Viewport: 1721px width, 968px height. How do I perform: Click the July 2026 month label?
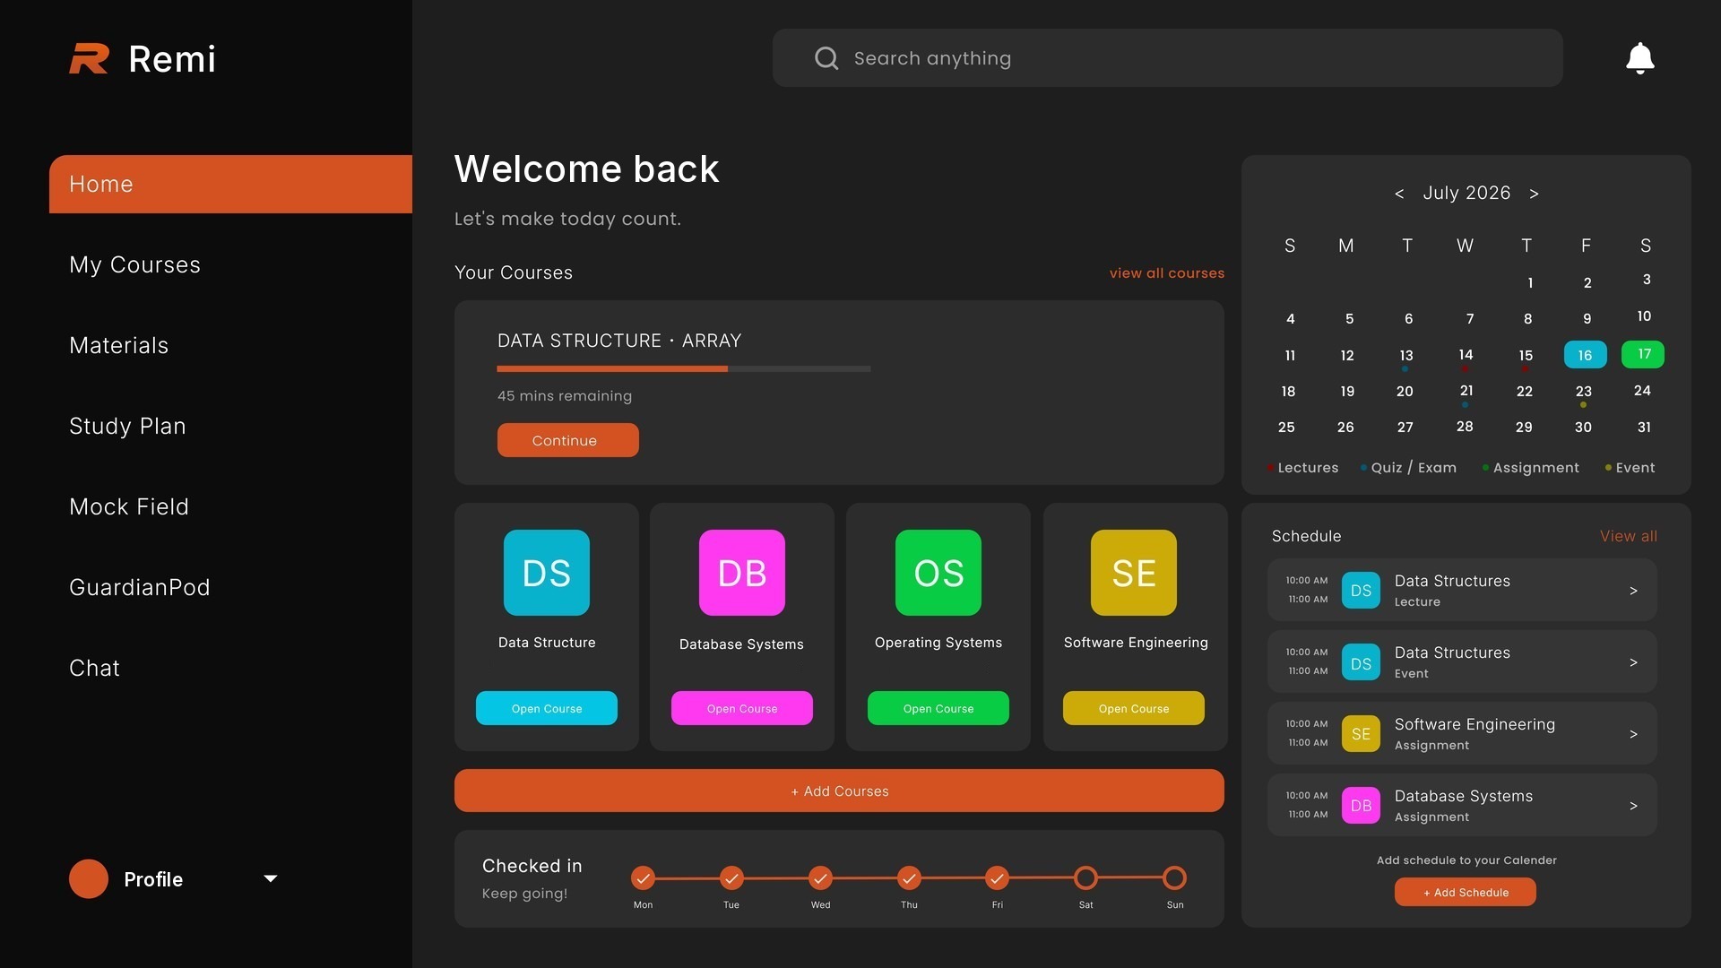(x=1466, y=194)
